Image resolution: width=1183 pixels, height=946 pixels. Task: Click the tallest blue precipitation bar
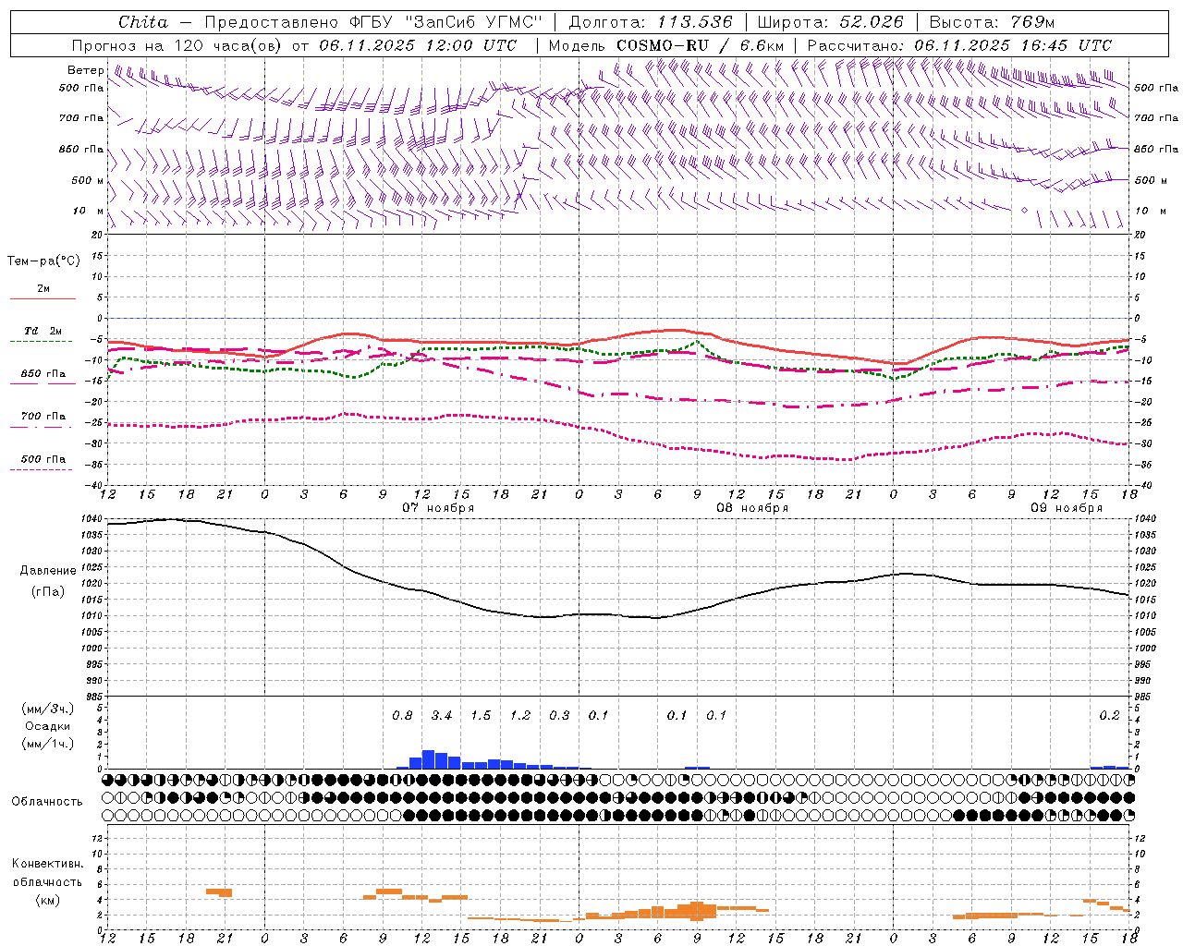428,759
